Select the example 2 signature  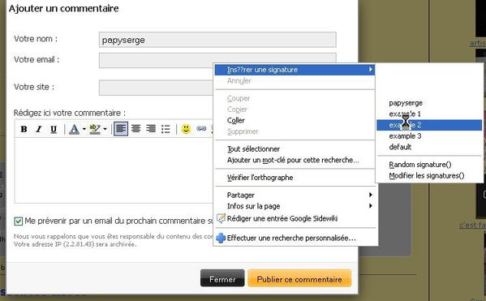[x=429, y=125]
